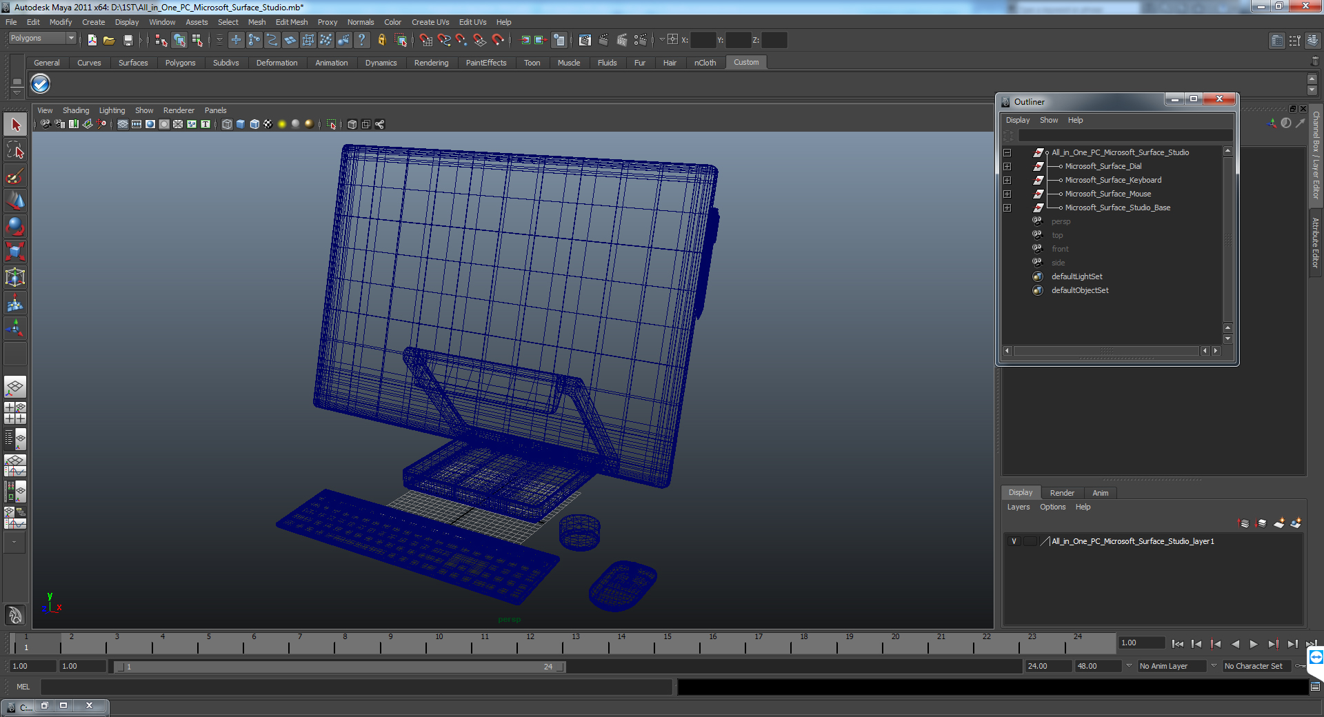Screen dimensions: 1324x717
Task: Select the Lasso tool
Action: pos(15,150)
